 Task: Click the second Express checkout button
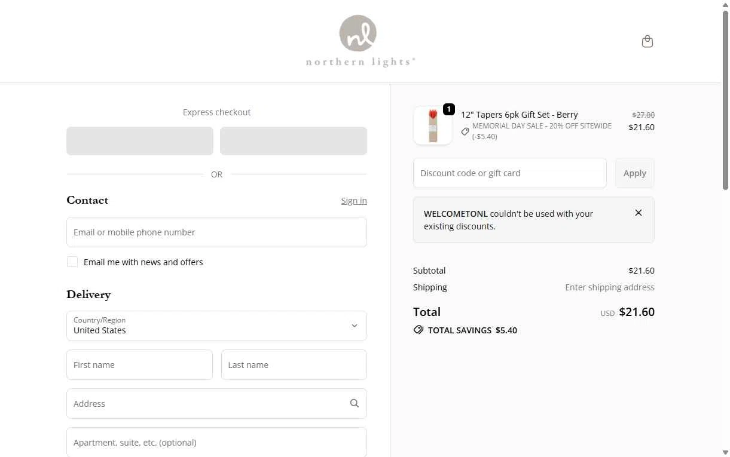294,141
